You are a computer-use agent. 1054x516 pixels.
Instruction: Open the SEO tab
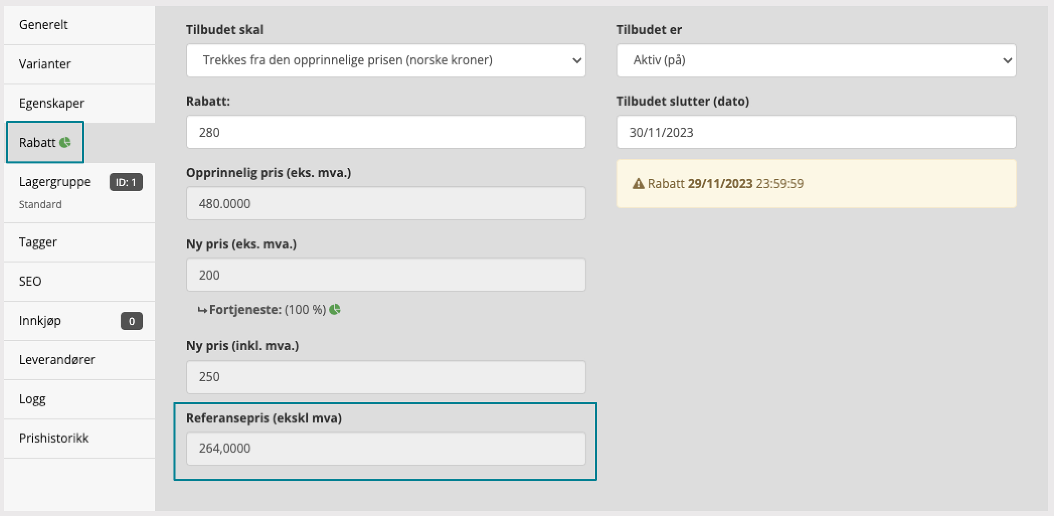click(x=30, y=281)
